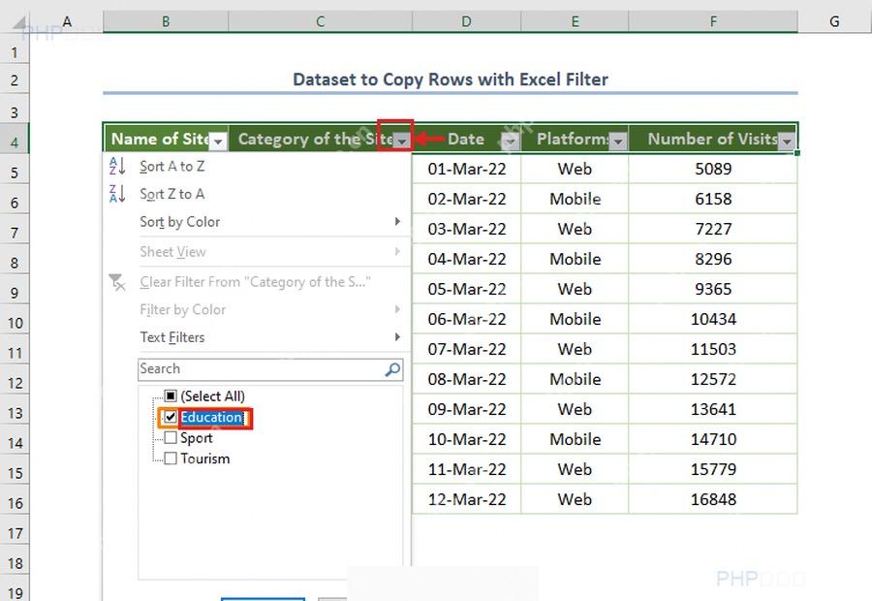Select row 2 header

tap(15, 80)
